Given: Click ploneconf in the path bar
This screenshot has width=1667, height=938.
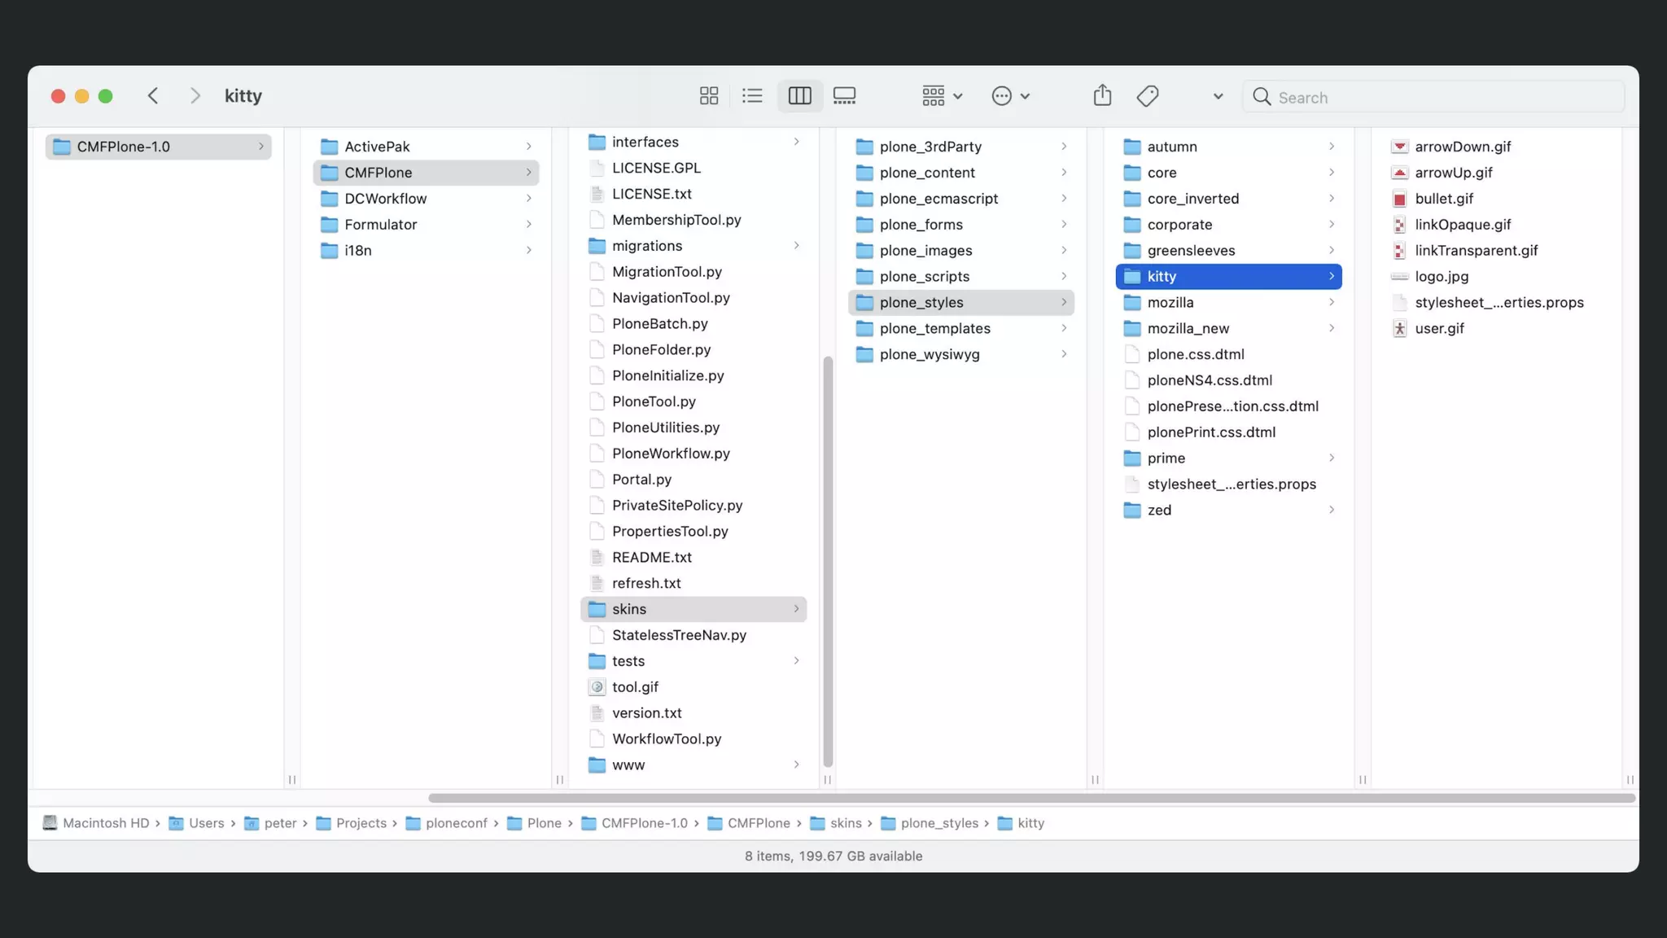Looking at the screenshot, I should pyautogui.click(x=456, y=823).
